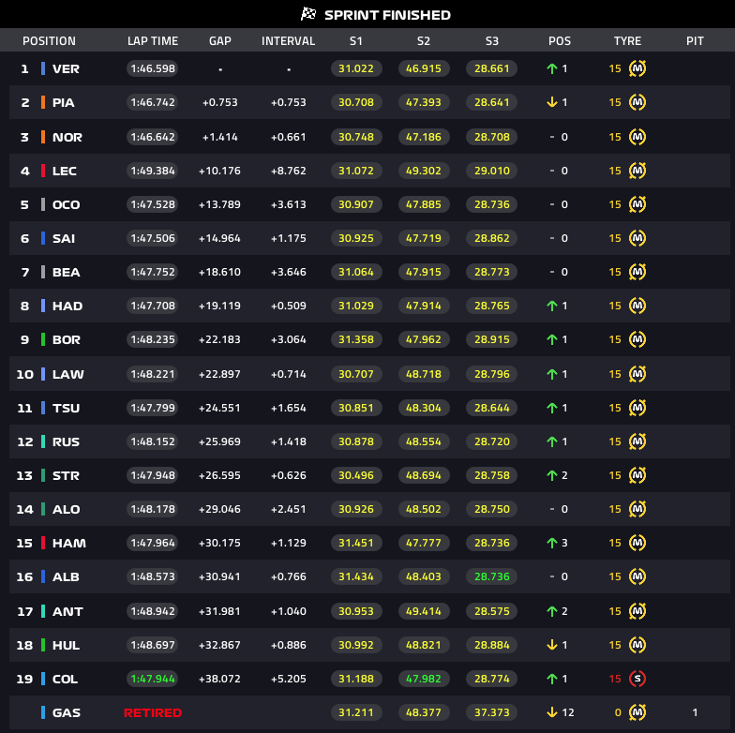Viewport: 735px width, 733px height.
Task: Click VER's lap time 1:46.598
Action: click(x=152, y=68)
